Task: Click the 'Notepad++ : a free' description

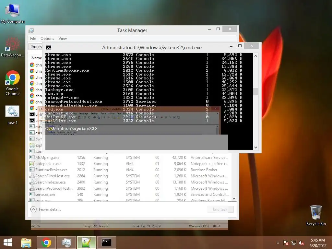Action: 209,164
